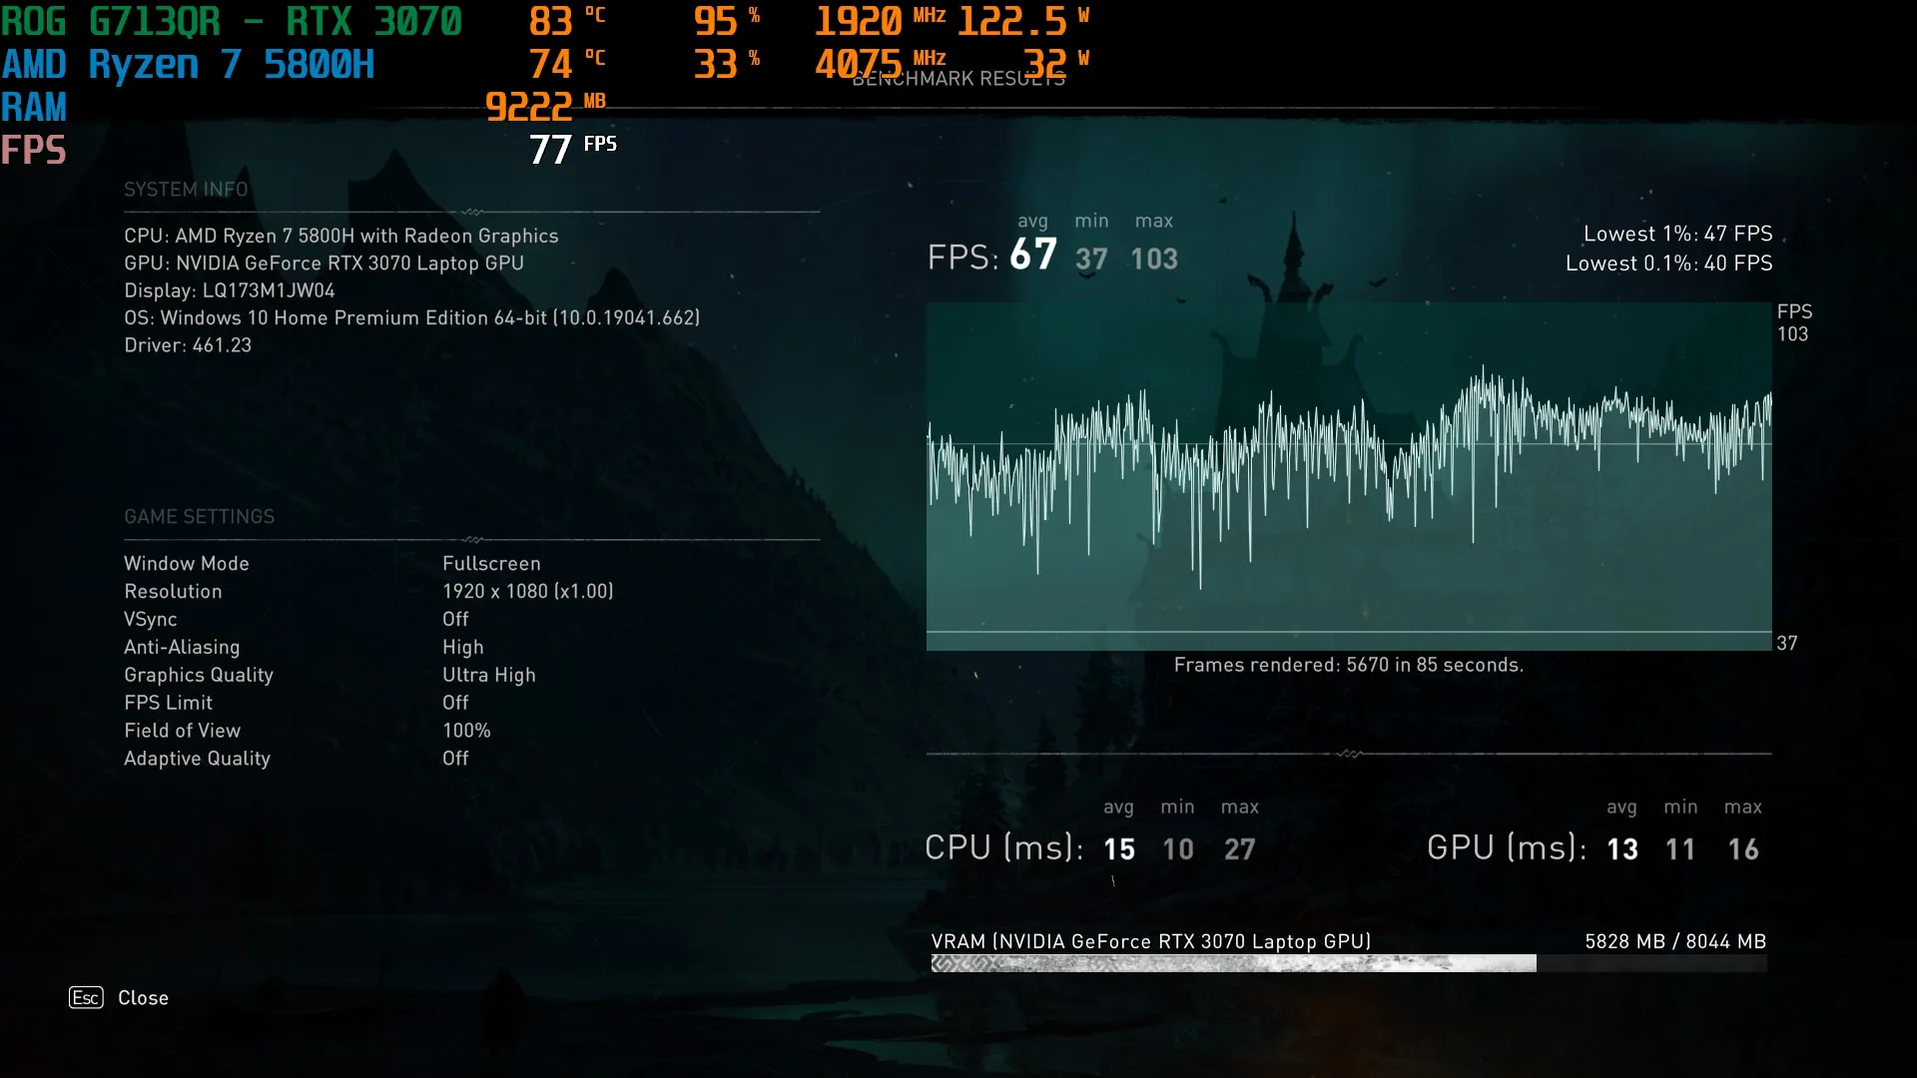Click the 'VRAM (NVIDIA GeForce RTX 3070 Laptop GPU)' label
This screenshot has width=1917, height=1078.
[1150, 941]
